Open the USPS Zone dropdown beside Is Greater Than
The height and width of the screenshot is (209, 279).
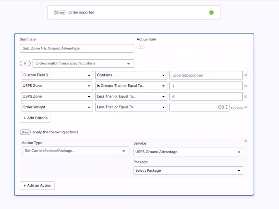click(57, 86)
